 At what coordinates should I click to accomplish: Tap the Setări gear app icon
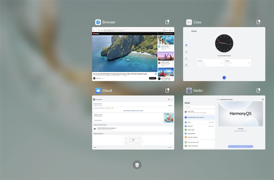[189, 90]
